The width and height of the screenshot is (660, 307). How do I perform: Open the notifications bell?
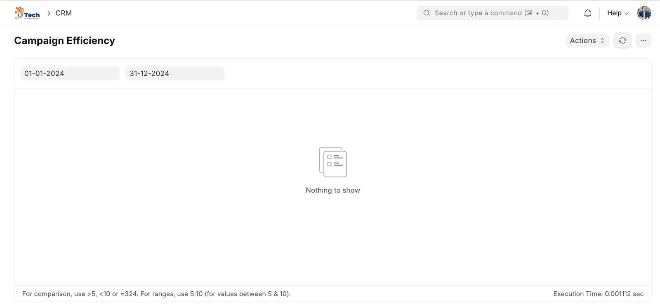click(x=587, y=13)
